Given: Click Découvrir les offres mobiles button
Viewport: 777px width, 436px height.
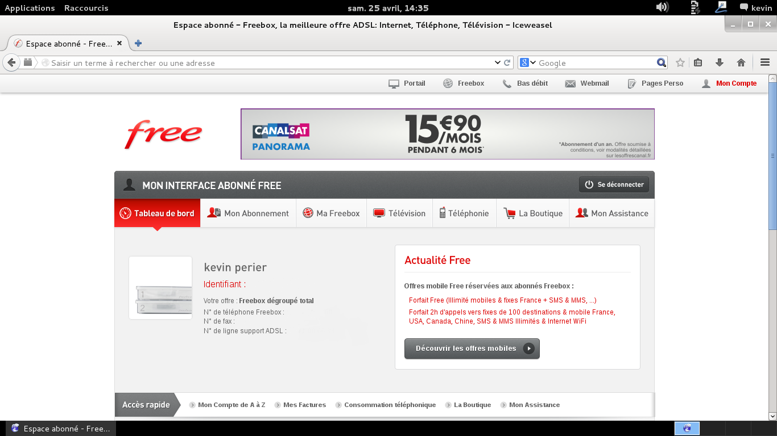Looking at the screenshot, I should tap(472, 349).
